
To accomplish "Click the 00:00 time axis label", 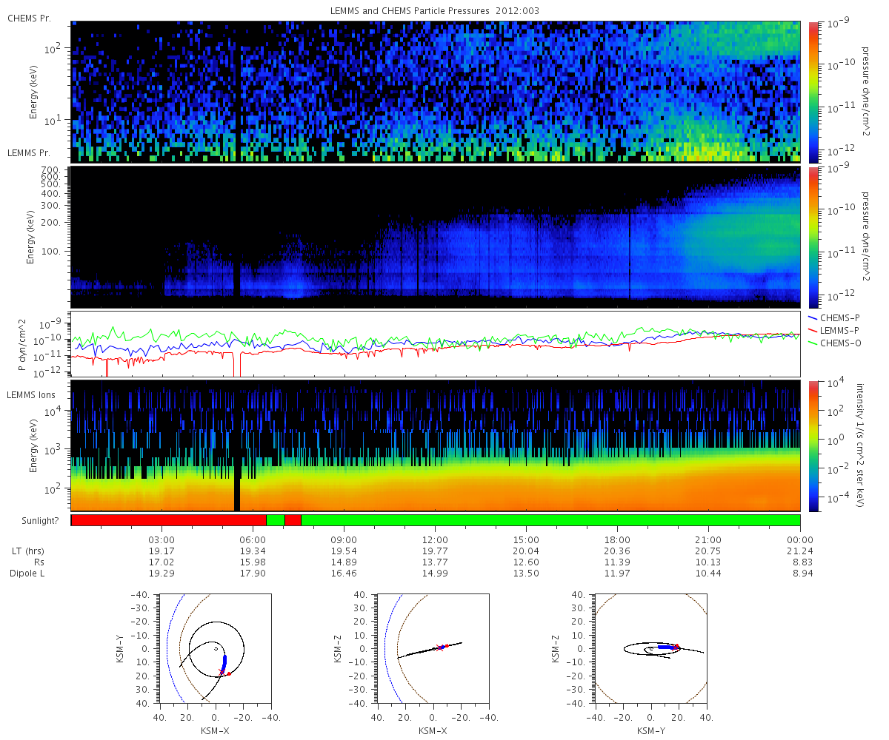I will click(x=800, y=539).
